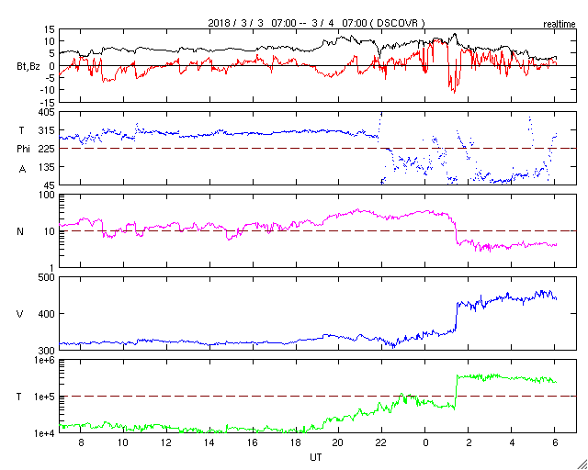Screen dimensions: 588x470
Task: Click the '315' tick value on Phi panel
Action: pos(47,130)
